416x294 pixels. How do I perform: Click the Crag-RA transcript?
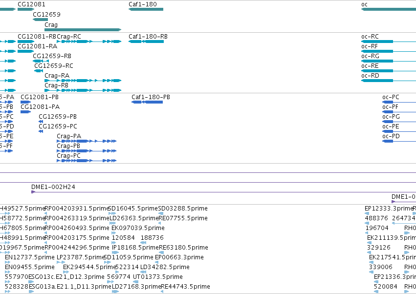pos(83,81)
